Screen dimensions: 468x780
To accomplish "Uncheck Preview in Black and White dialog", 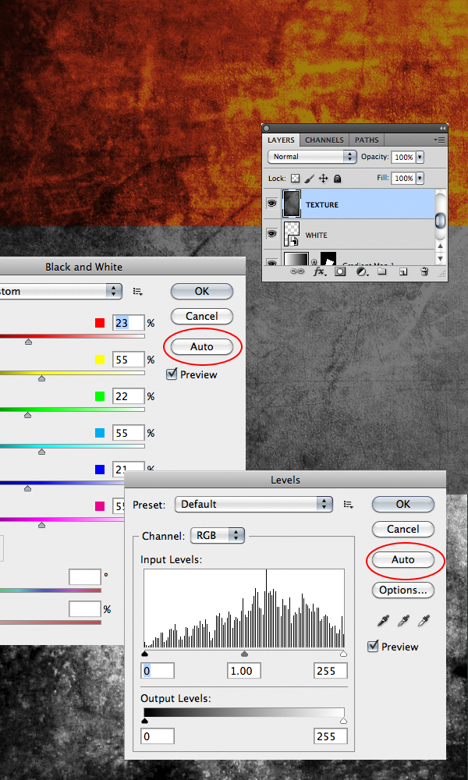I will [x=172, y=374].
